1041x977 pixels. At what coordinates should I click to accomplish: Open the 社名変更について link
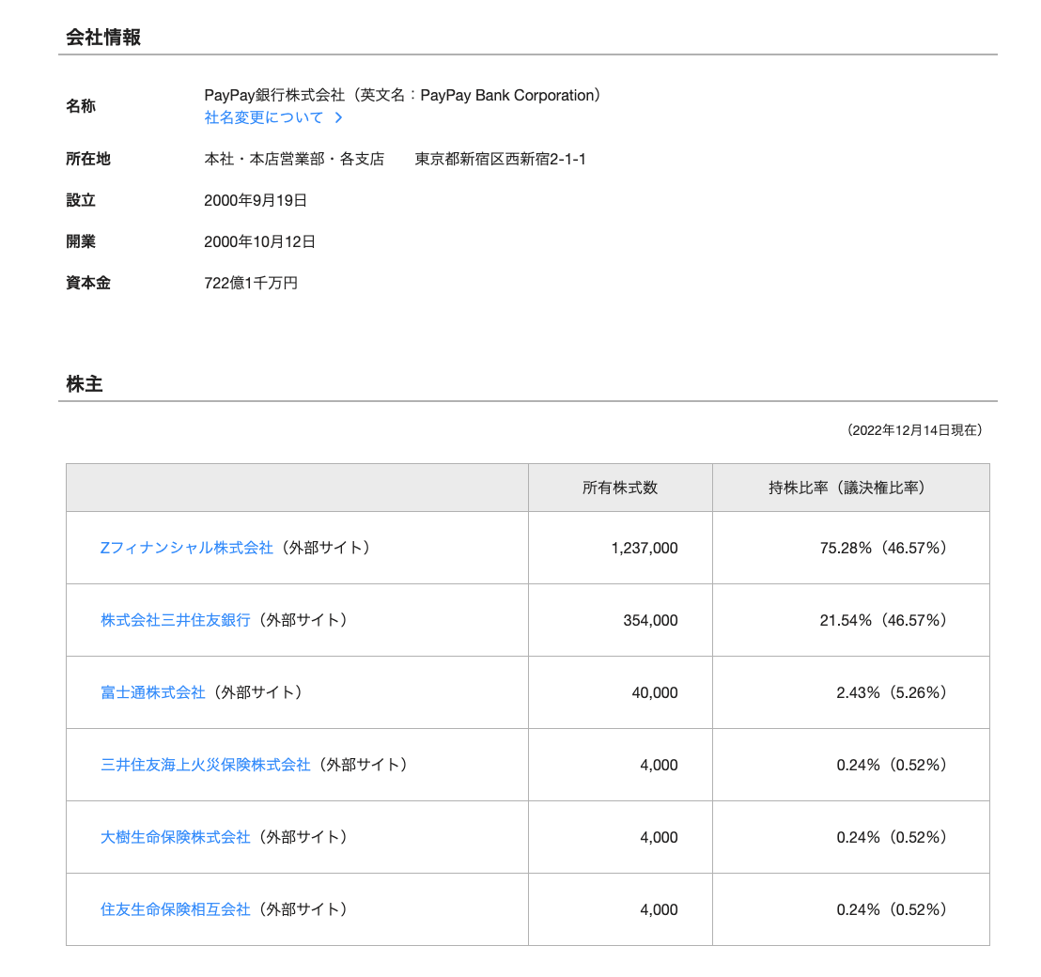pyautogui.click(x=263, y=117)
